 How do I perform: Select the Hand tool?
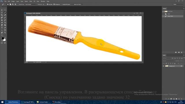click(x=2, y=33)
